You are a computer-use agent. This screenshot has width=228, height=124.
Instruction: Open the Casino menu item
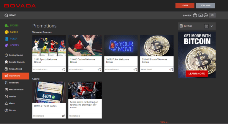click(x=14, y=32)
